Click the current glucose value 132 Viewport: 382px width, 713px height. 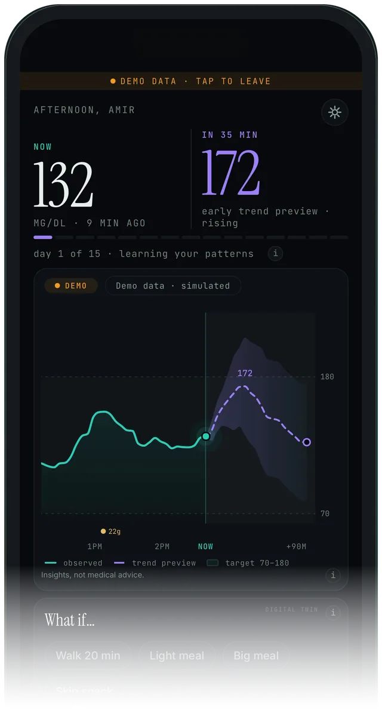click(64, 184)
